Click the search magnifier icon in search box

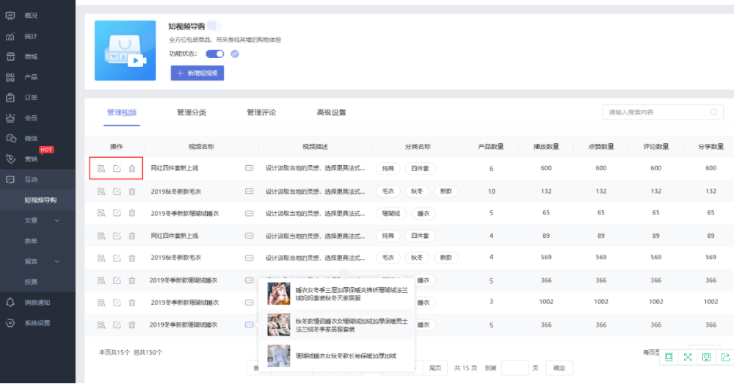(x=714, y=112)
